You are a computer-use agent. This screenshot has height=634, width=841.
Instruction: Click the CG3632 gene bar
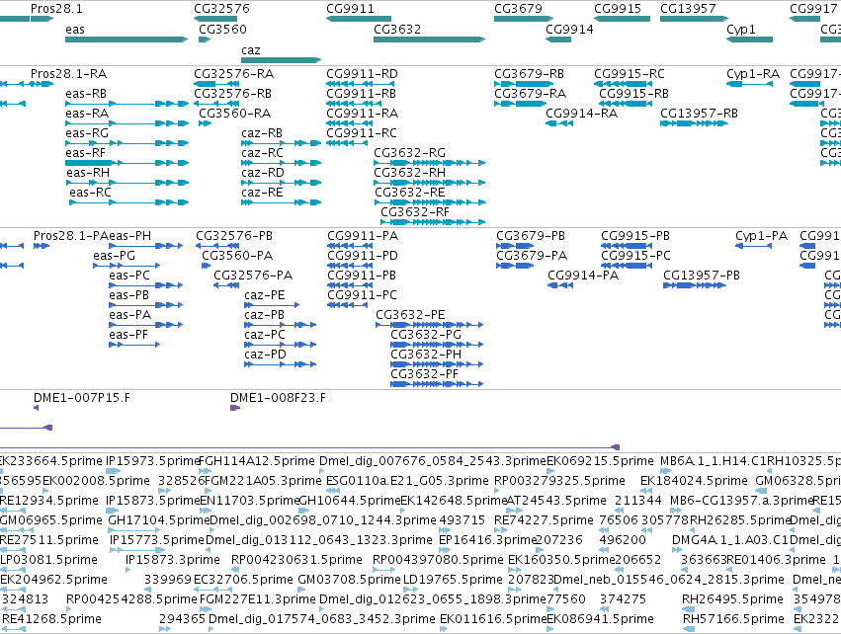[429, 40]
